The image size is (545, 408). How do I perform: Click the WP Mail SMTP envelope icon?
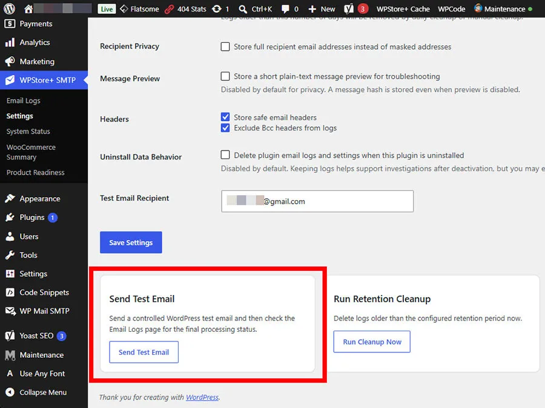[x=10, y=311]
